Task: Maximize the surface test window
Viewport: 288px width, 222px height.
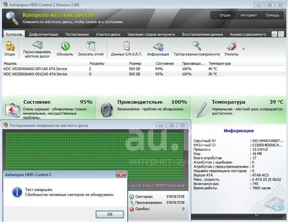Action: [x=172, y=125]
